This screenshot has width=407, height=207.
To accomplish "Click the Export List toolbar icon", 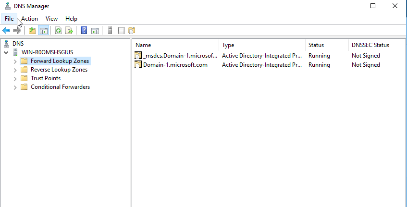I will tap(69, 31).
